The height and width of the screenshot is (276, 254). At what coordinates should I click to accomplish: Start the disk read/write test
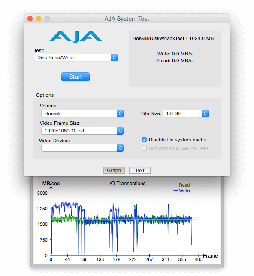pos(76,77)
